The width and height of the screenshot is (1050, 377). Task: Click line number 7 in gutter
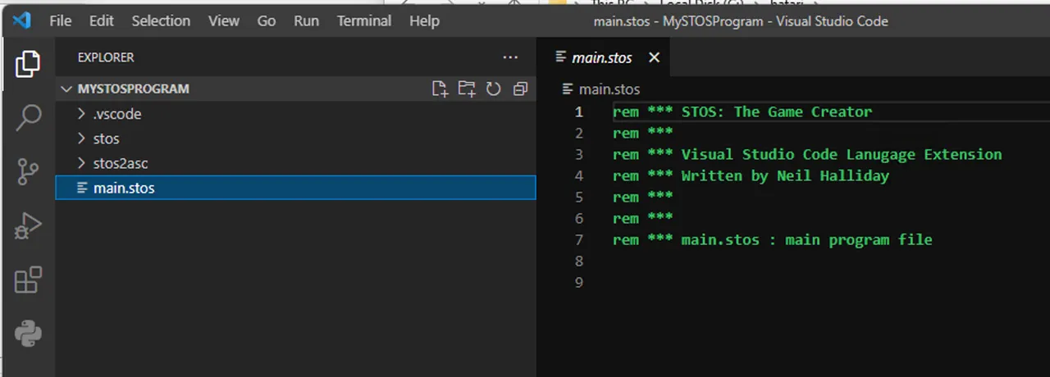[x=579, y=239]
